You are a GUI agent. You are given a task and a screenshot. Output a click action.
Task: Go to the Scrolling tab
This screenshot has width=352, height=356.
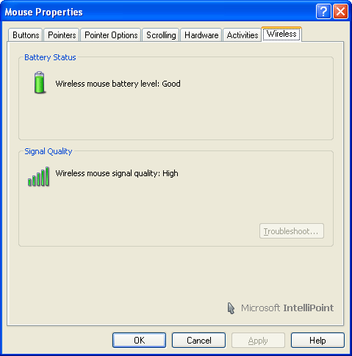pyautogui.click(x=161, y=35)
